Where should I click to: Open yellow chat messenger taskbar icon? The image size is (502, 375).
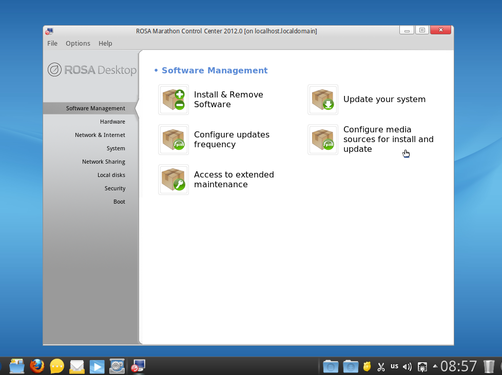[x=57, y=366]
